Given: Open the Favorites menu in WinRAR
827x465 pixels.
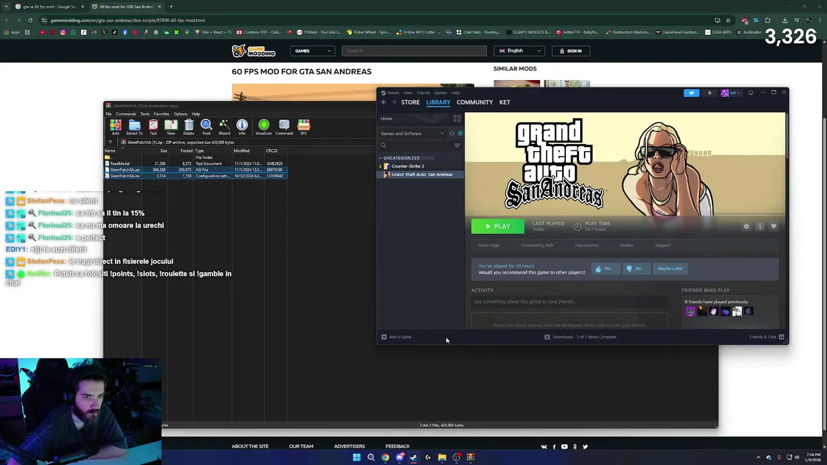Looking at the screenshot, I should click(162, 114).
